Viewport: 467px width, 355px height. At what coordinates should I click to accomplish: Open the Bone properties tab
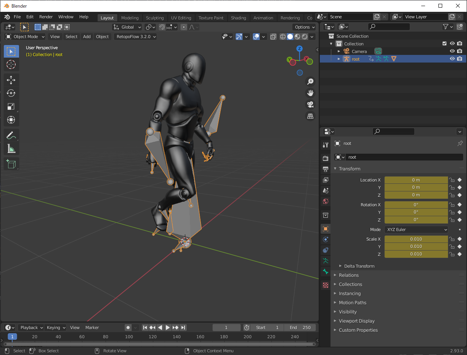coord(326,271)
